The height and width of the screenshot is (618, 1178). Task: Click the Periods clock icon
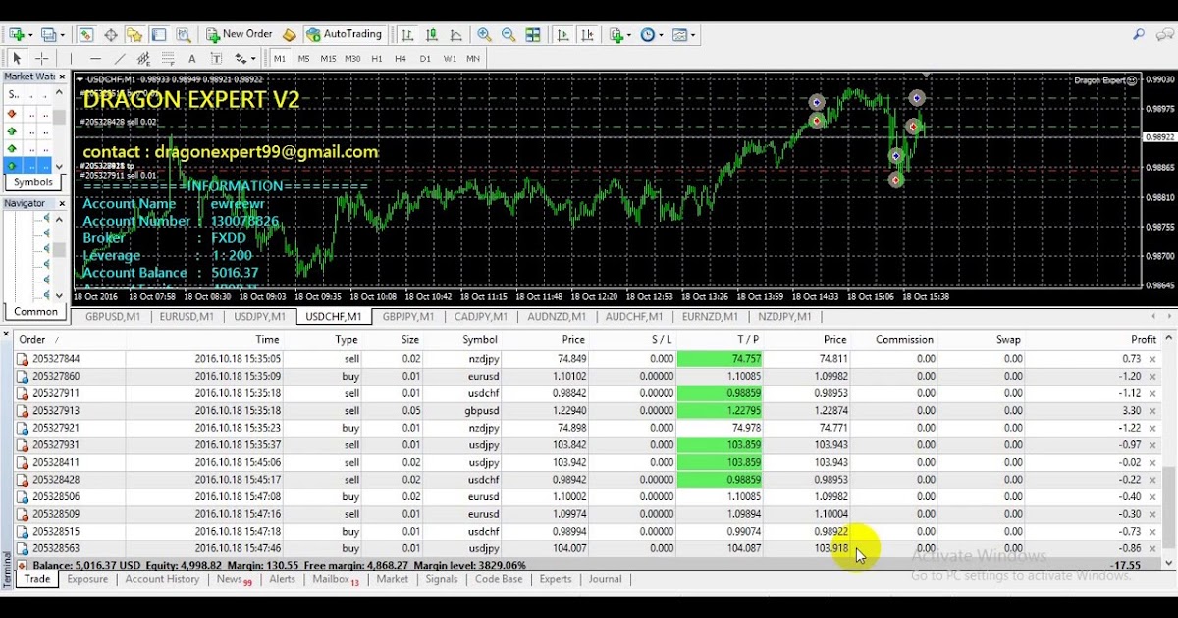(x=648, y=34)
